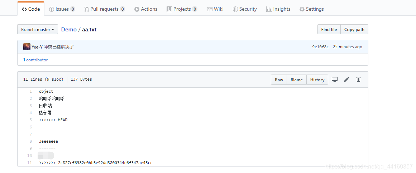The width and height of the screenshot is (416, 173).
Task: Select line number 5
Action: point(31,120)
